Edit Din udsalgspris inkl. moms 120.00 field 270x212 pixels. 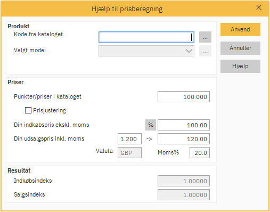pos(184,139)
